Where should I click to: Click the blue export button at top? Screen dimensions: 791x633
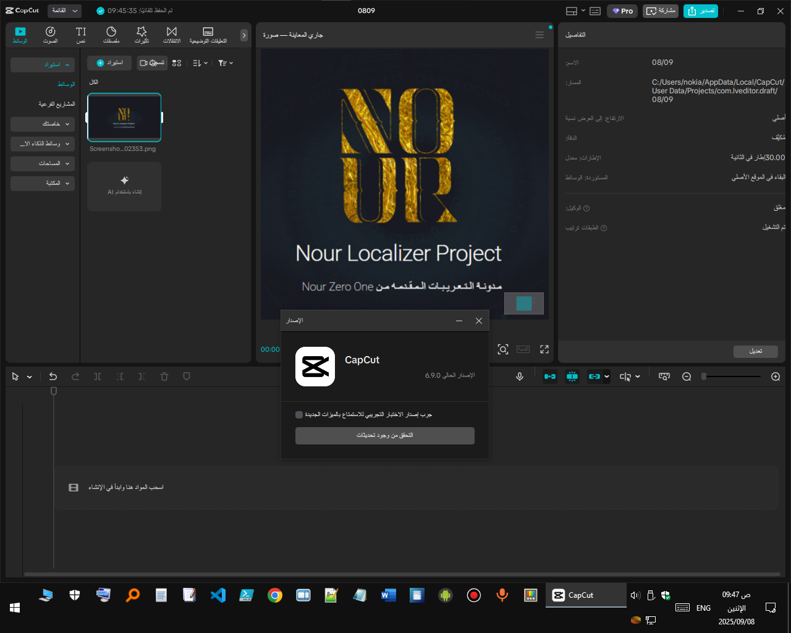pyautogui.click(x=701, y=11)
